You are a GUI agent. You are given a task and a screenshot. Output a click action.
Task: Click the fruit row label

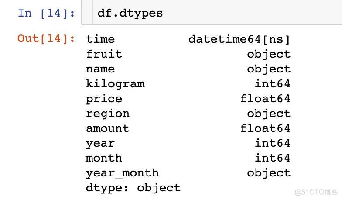click(104, 54)
